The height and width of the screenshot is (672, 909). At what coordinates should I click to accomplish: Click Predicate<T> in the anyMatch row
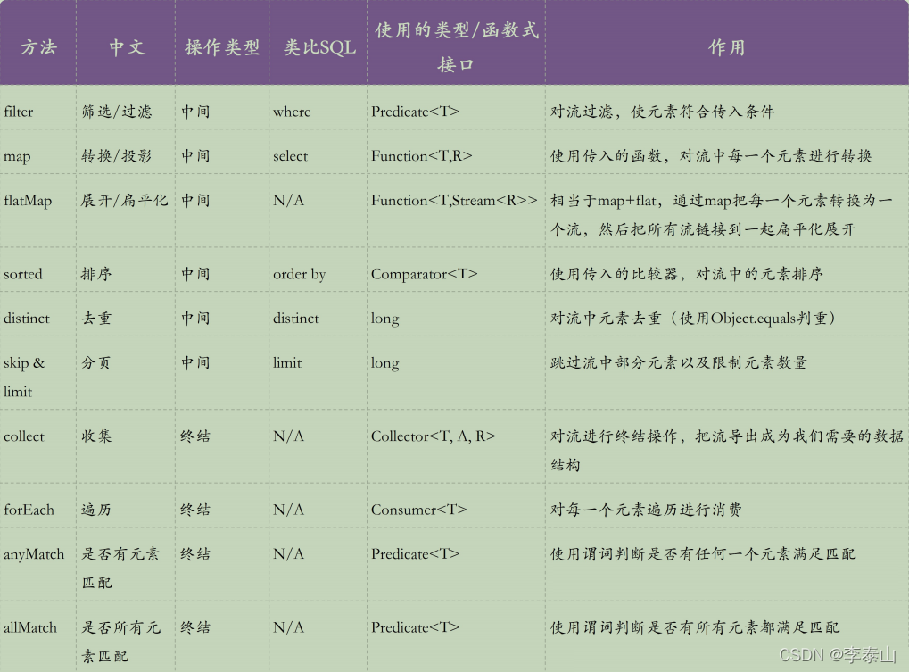click(x=415, y=554)
